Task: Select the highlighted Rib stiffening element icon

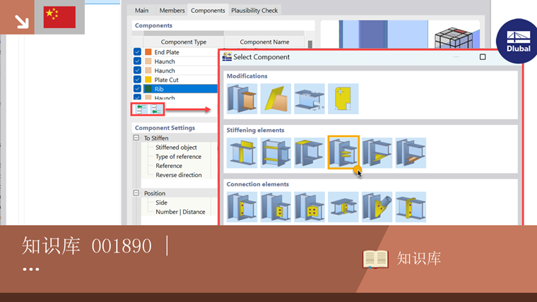Action: coord(343,152)
